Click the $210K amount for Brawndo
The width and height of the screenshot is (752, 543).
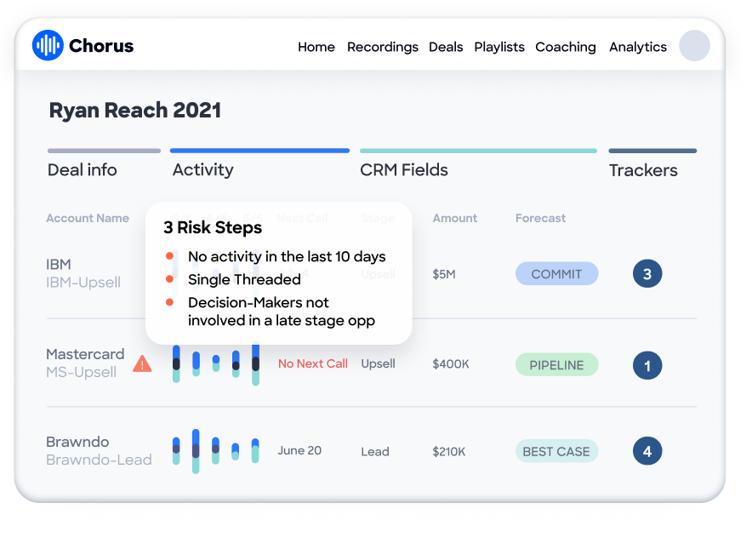449,452
